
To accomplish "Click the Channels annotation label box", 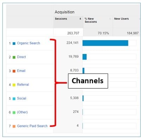I will (88, 81).
